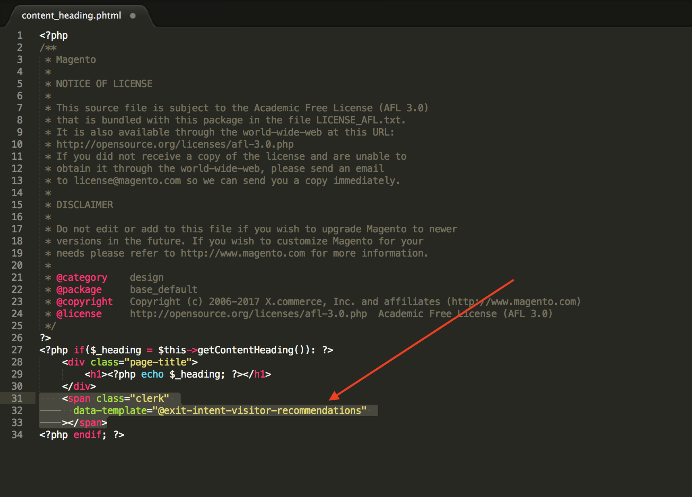Click the data-template attribute name
The image size is (692, 497).
coord(110,411)
